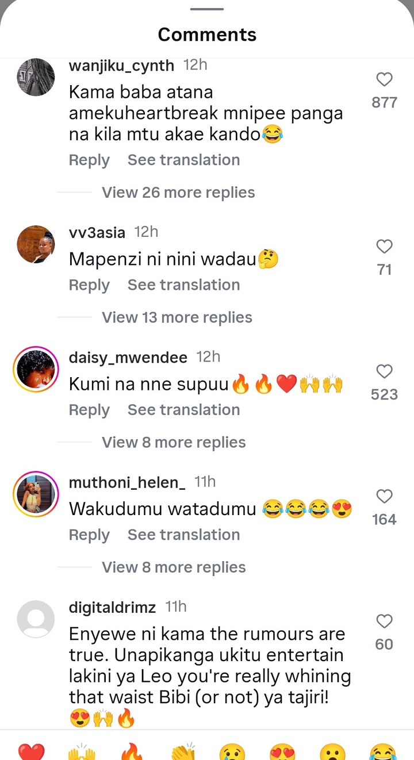Open daisy_mwendee's profile picture
Image resolution: width=414 pixels, height=760 pixels.
click(x=36, y=369)
